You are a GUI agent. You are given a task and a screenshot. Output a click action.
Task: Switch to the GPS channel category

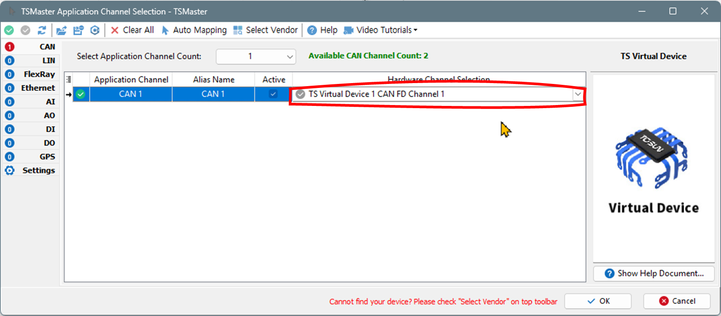31,157
